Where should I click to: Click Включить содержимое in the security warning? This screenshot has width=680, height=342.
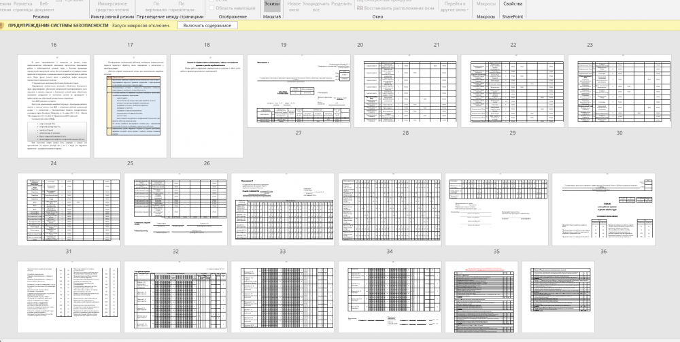point(207,26)
